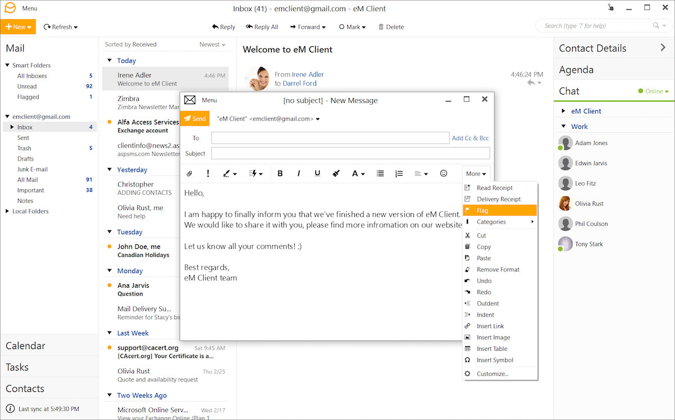Click the Add Cc & Bcc link
This screenshot has height=420, width=675.
tap(470, 137)
